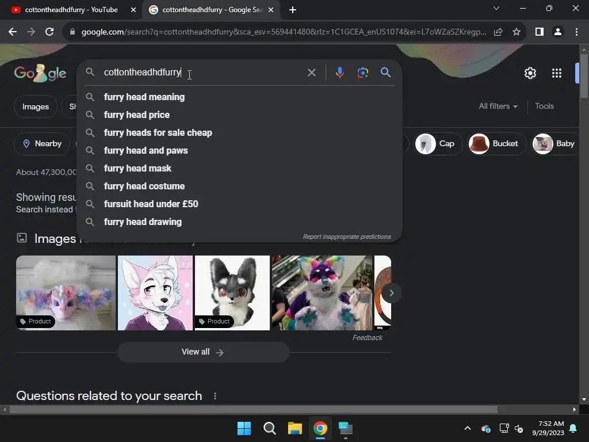Click View all images button
The height and width of the screenshot is (442, 589).
[203, 352]
